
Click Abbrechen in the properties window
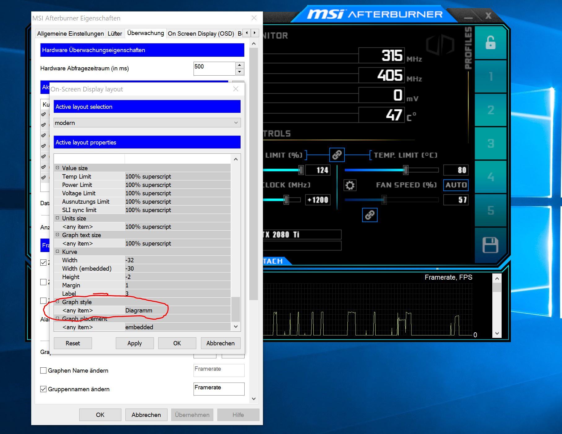(x=146, y=415)
